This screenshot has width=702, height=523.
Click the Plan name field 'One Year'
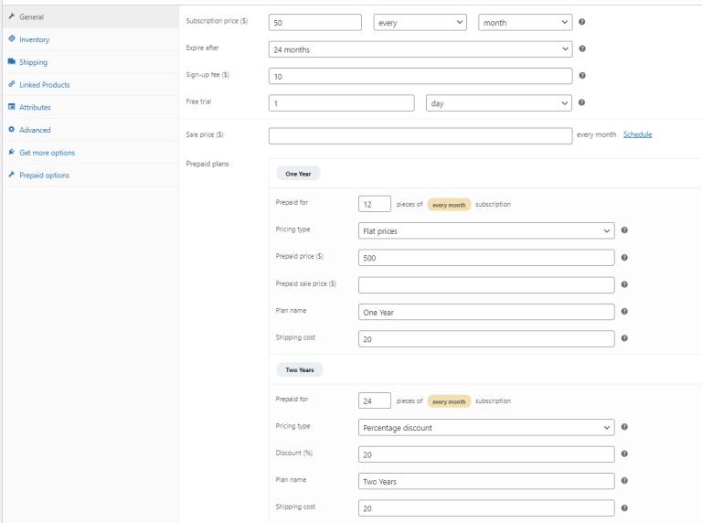pos(486,312)
